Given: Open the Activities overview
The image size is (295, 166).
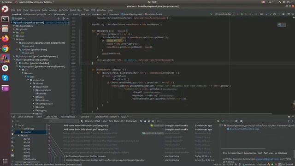Looking at the screenshot, I should 7,2.
